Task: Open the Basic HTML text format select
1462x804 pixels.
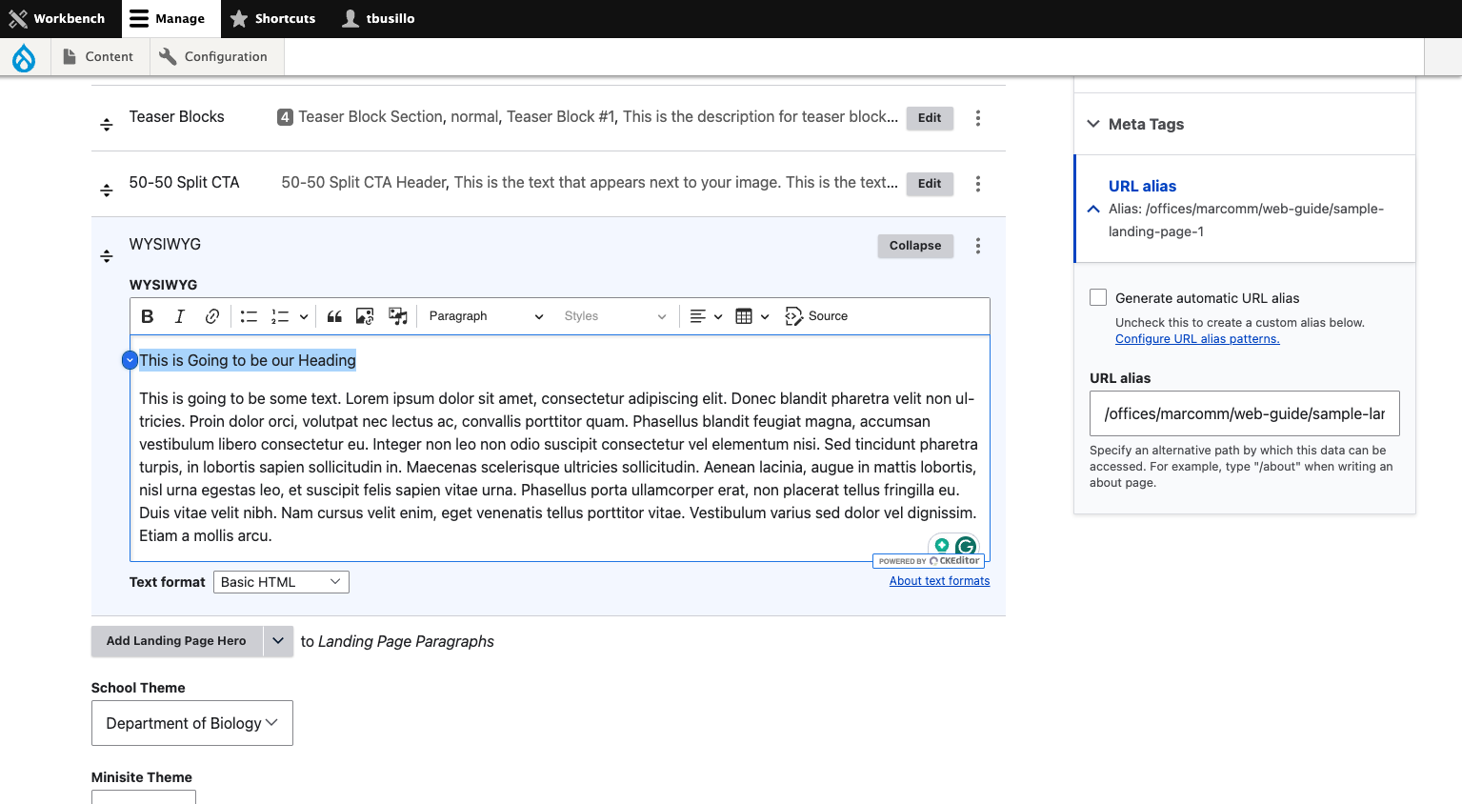Action: point(281,582)
